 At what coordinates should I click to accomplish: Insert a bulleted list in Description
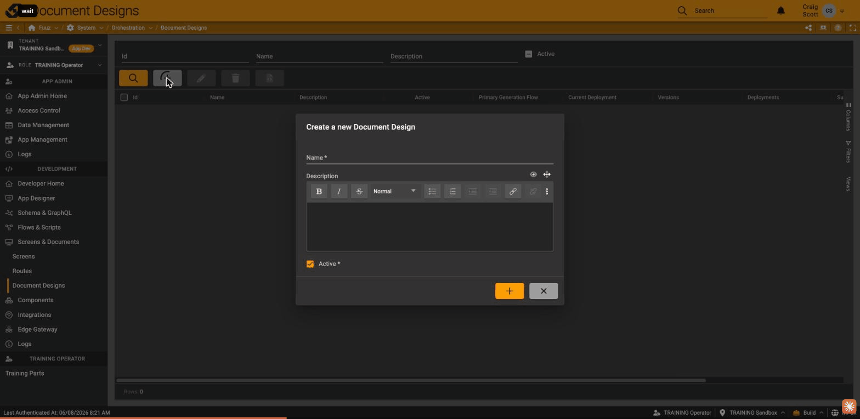432,191
